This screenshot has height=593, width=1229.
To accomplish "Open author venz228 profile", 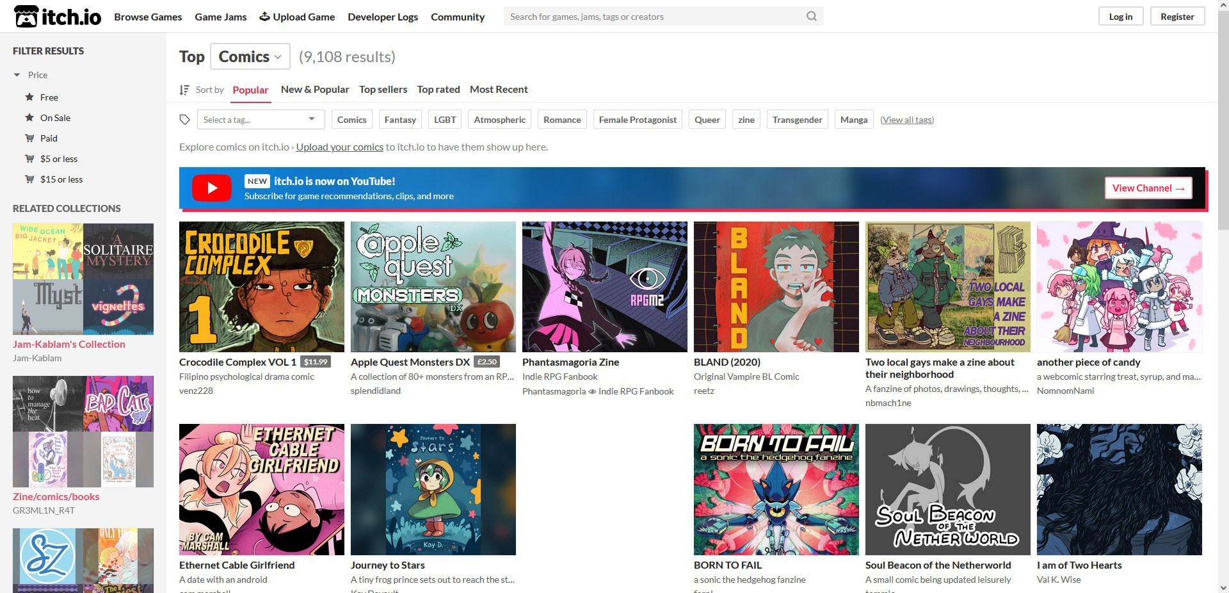I will [x=196, y=391].
